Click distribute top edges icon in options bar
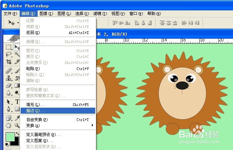The height and width of the screenshot is (150, 233). 162,23
